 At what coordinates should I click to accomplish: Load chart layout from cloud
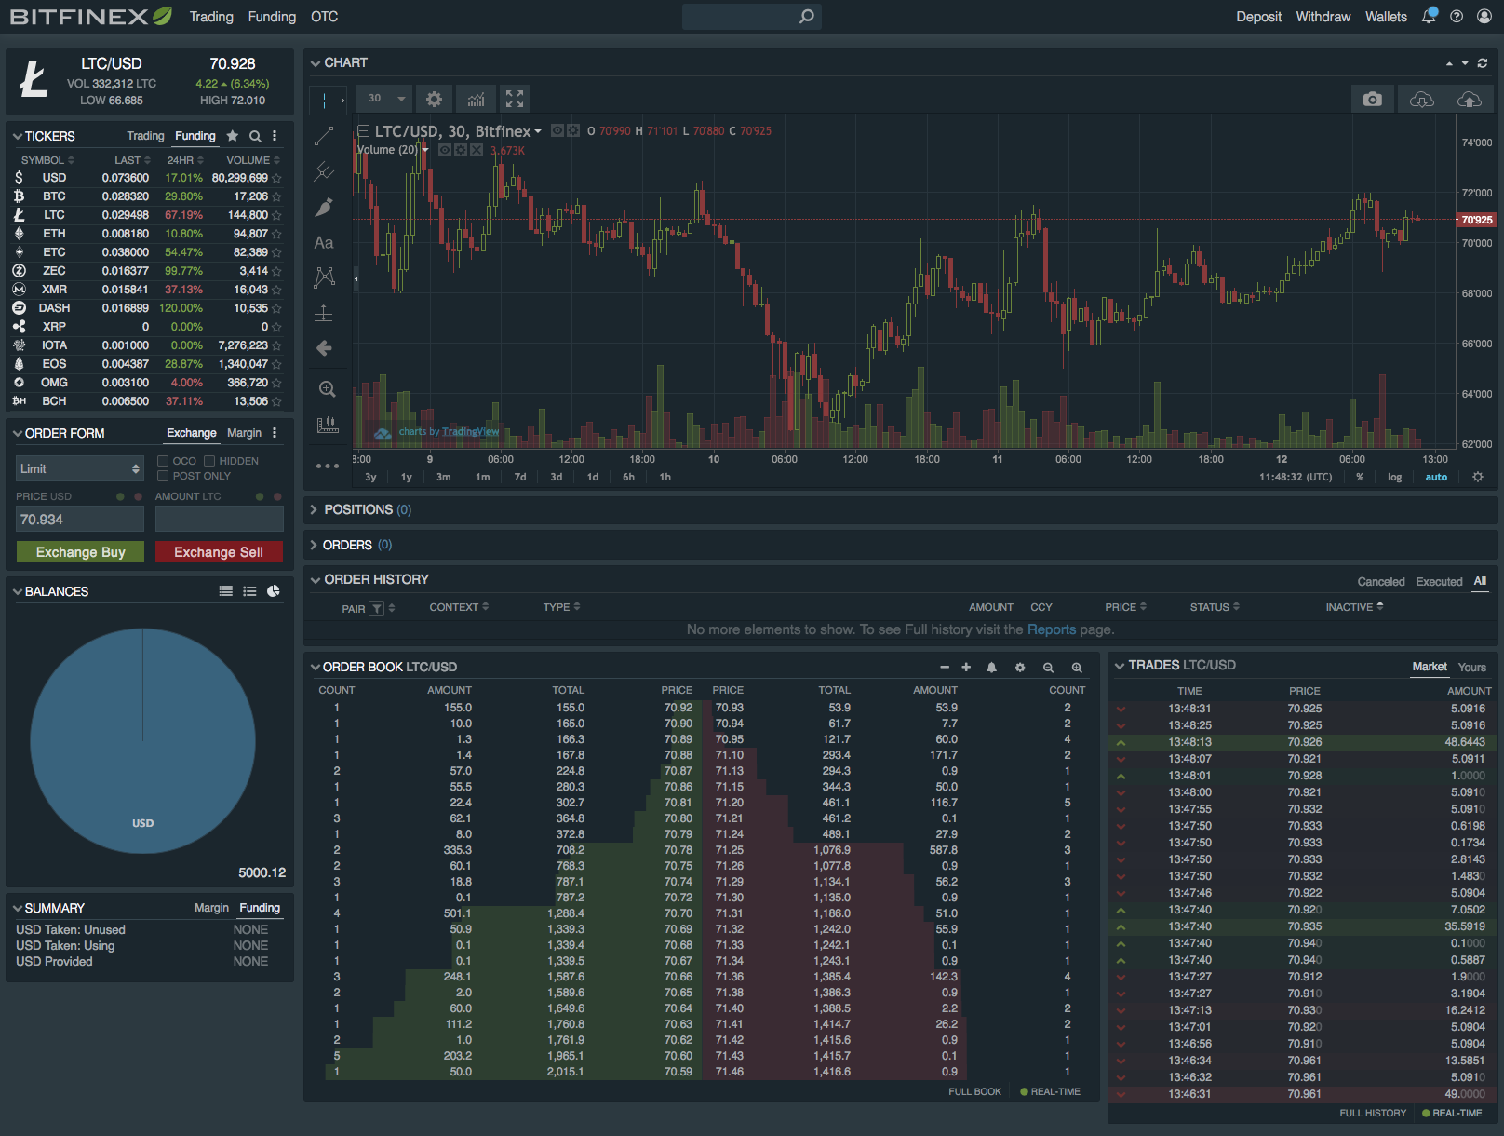pos(1422,99)
